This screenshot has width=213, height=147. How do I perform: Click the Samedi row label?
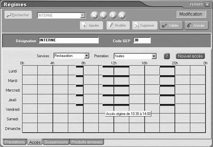coord(12,119)
